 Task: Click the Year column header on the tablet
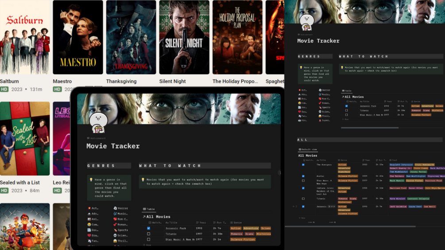pyautogui.click(x=201, y=223)
